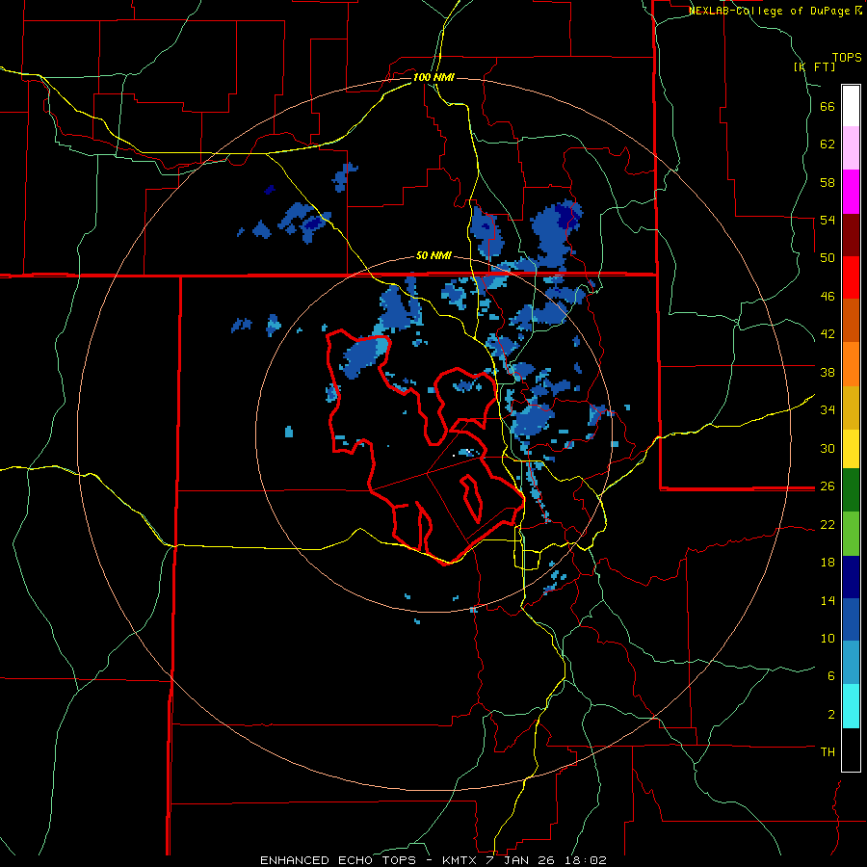Viewport: 867px width, 867px height.
Task: Click the dark red 54 kft swatch
Action: (851, 235)
